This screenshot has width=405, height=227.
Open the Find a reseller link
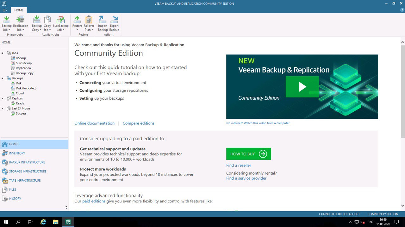pos(239,165)
